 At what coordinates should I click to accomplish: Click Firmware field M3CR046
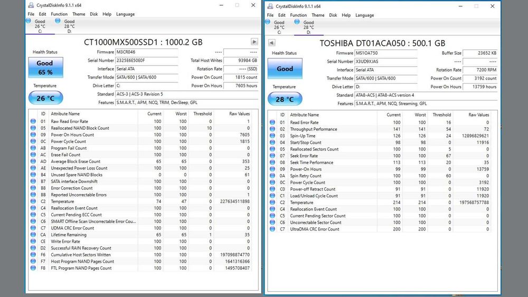point(146,52)
